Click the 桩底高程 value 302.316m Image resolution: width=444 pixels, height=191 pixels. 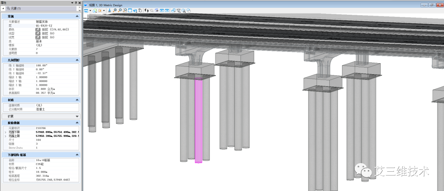tap(42, 176)
